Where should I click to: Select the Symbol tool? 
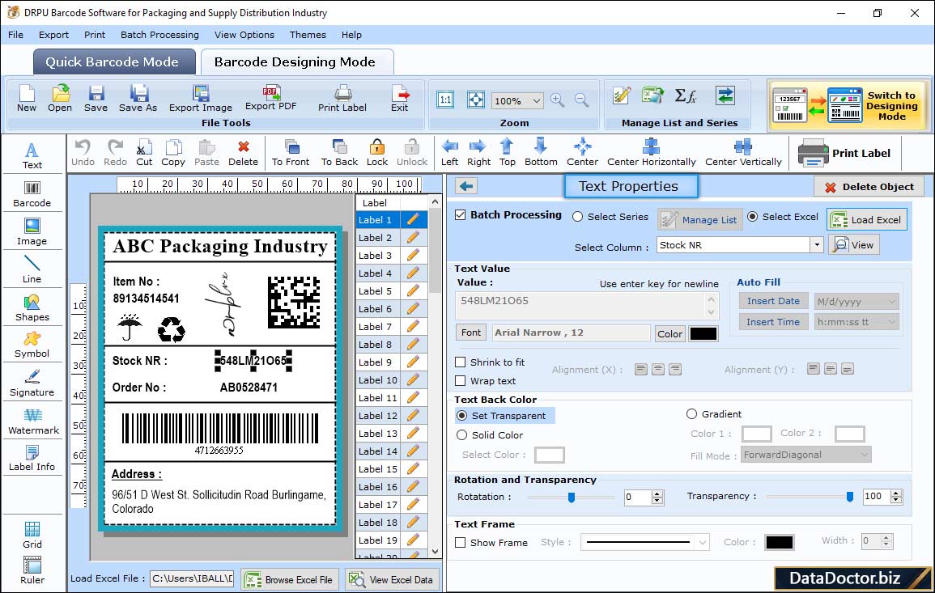[x=32, y=345]
